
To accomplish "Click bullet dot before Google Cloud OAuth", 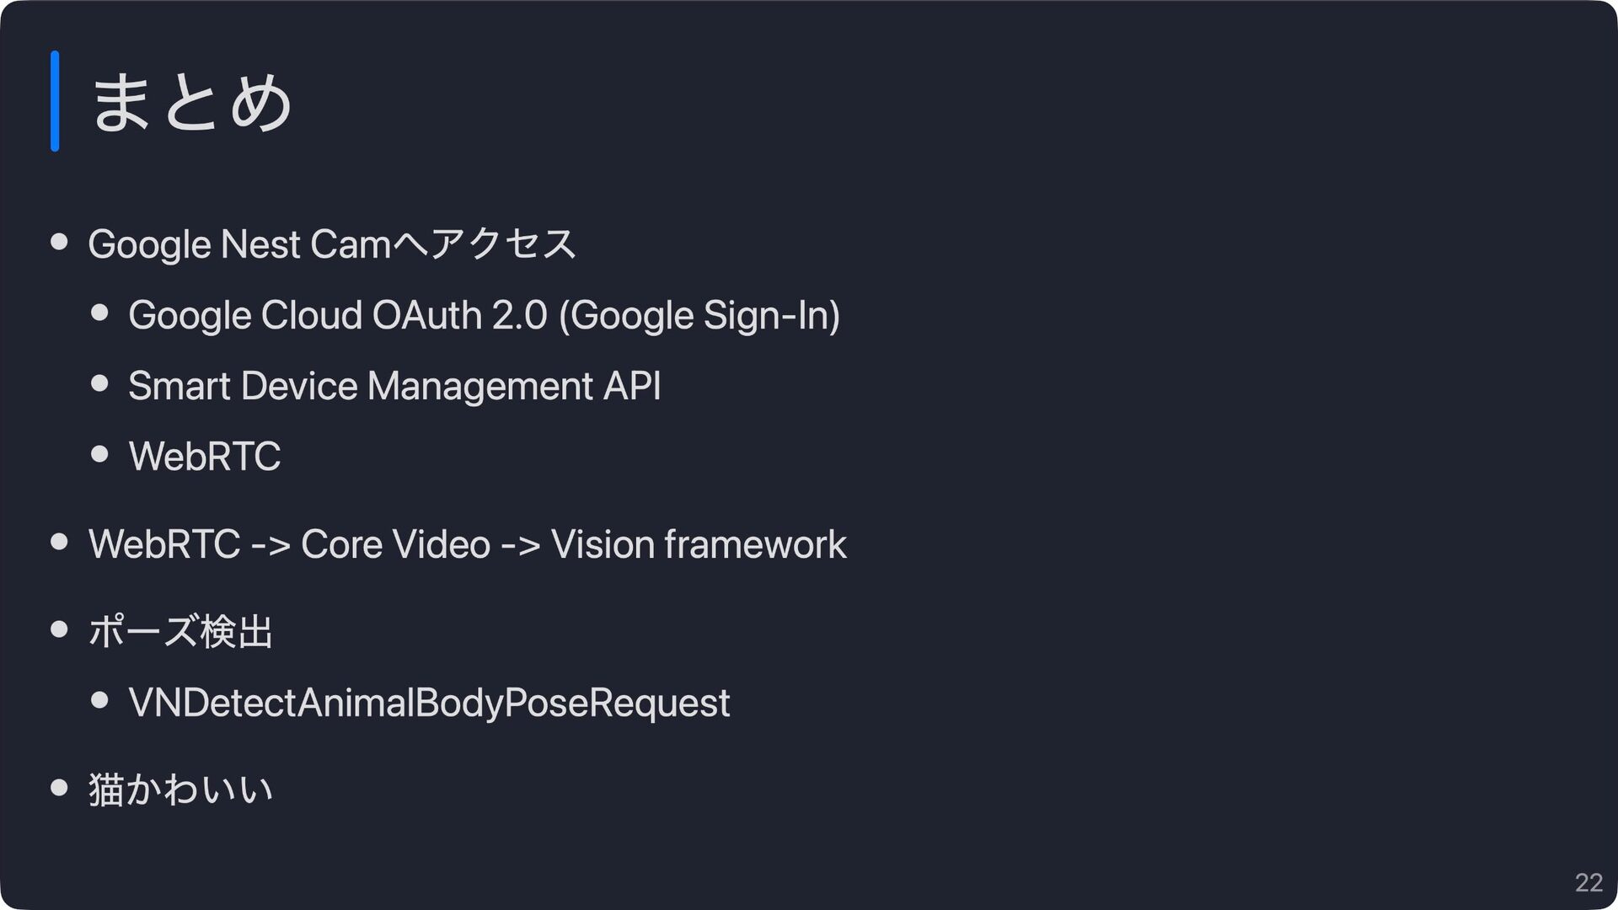I will (99, 313).
